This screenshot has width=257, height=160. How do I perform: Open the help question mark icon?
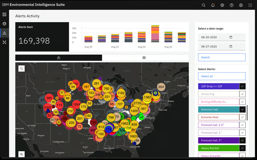pyautogui.click(x=232, y=5)
